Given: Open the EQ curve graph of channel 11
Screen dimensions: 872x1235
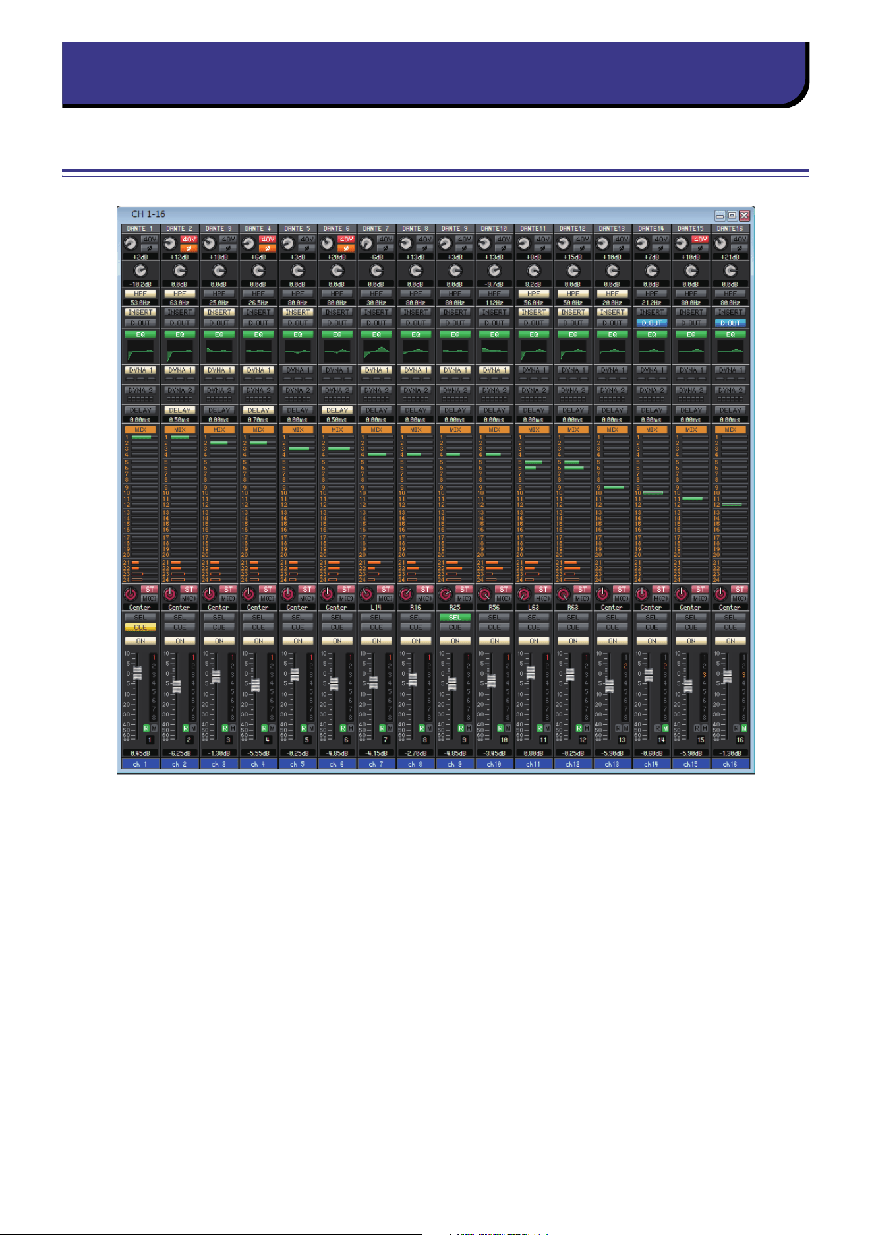Looking at the screenshot, I should (x=534, y=350).
